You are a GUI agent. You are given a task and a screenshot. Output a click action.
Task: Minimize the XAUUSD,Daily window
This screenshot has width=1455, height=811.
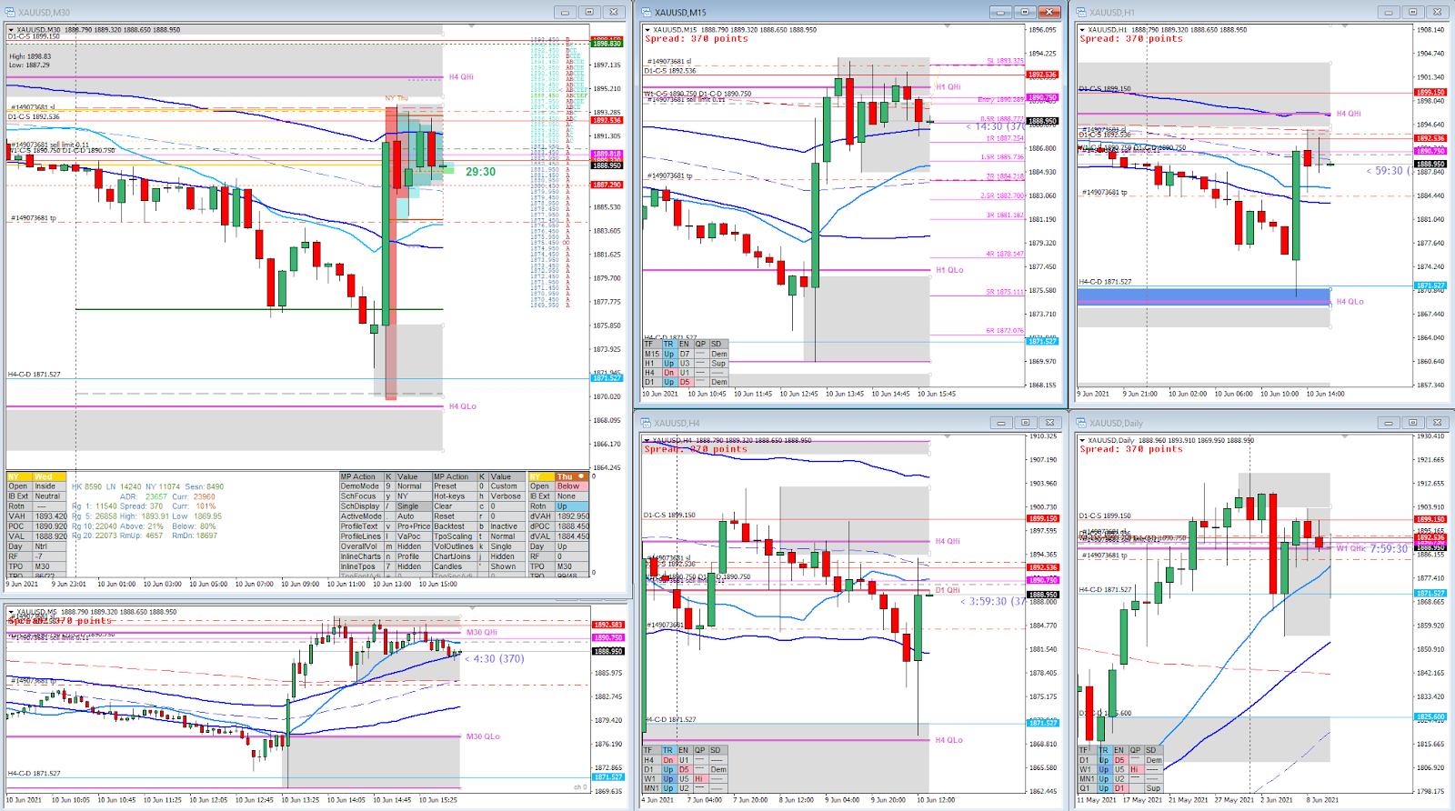click(x=1388, y=423)
